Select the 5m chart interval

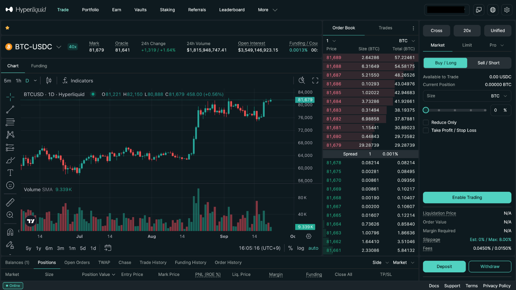tap(7, 81)
